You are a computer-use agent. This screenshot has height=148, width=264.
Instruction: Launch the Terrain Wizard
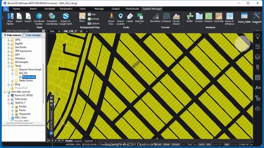(176, 19)
